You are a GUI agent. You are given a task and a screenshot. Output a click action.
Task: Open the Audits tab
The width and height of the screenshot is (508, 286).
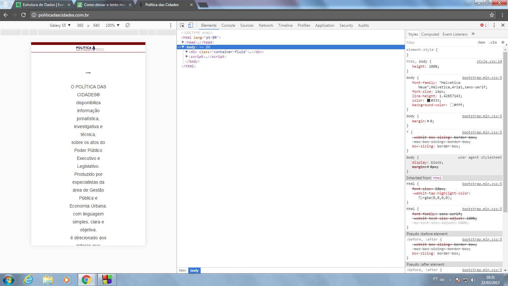363,25
